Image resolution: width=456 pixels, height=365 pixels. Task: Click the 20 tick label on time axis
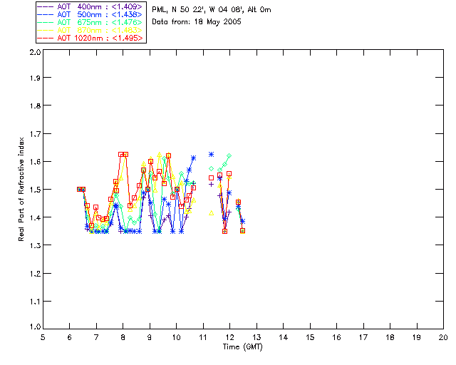[x=443, y=337]
